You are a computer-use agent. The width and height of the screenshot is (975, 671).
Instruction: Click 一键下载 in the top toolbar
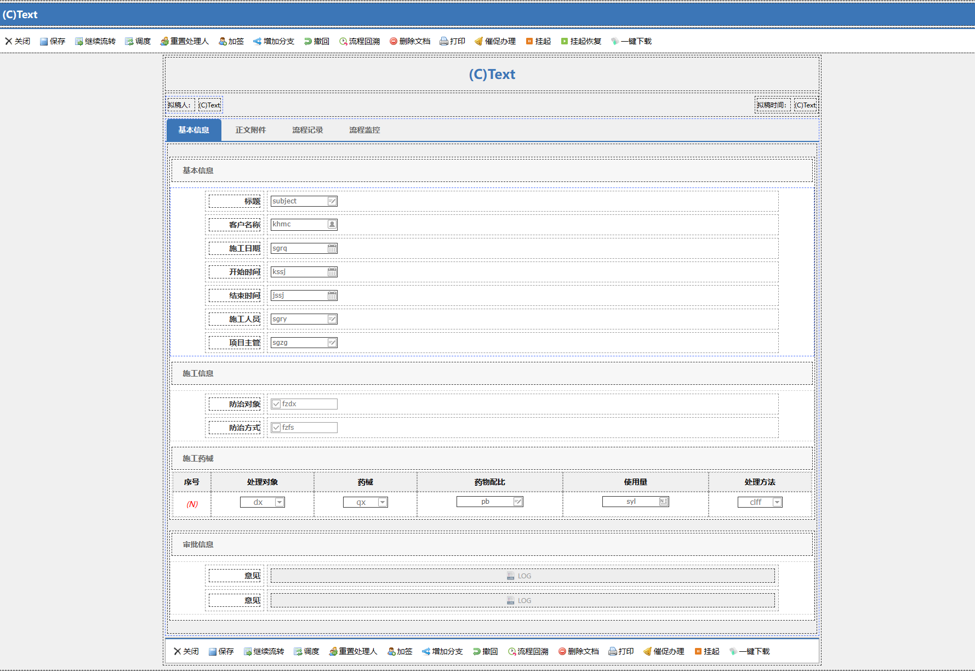(631, 41)
